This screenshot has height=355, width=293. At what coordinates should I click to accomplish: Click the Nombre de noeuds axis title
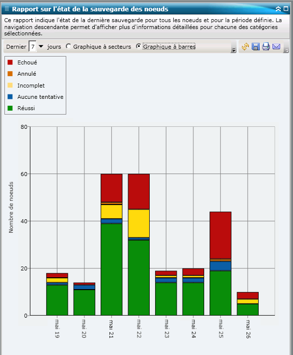tap(11, 207)
